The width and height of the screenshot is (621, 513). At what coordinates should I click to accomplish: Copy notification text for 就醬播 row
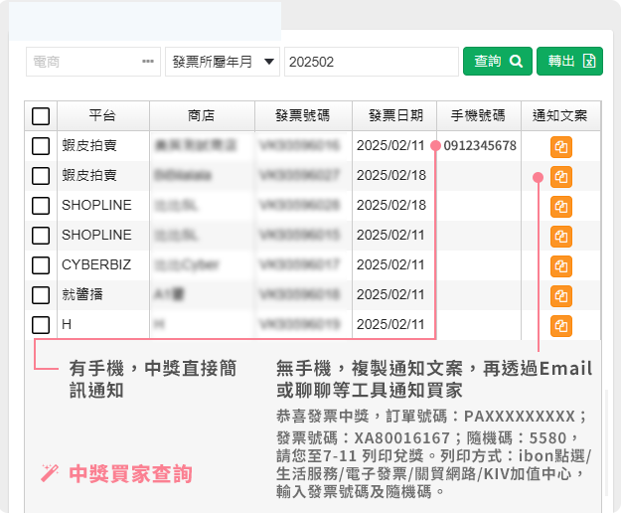pyautogui.click(x=561, y=296)
